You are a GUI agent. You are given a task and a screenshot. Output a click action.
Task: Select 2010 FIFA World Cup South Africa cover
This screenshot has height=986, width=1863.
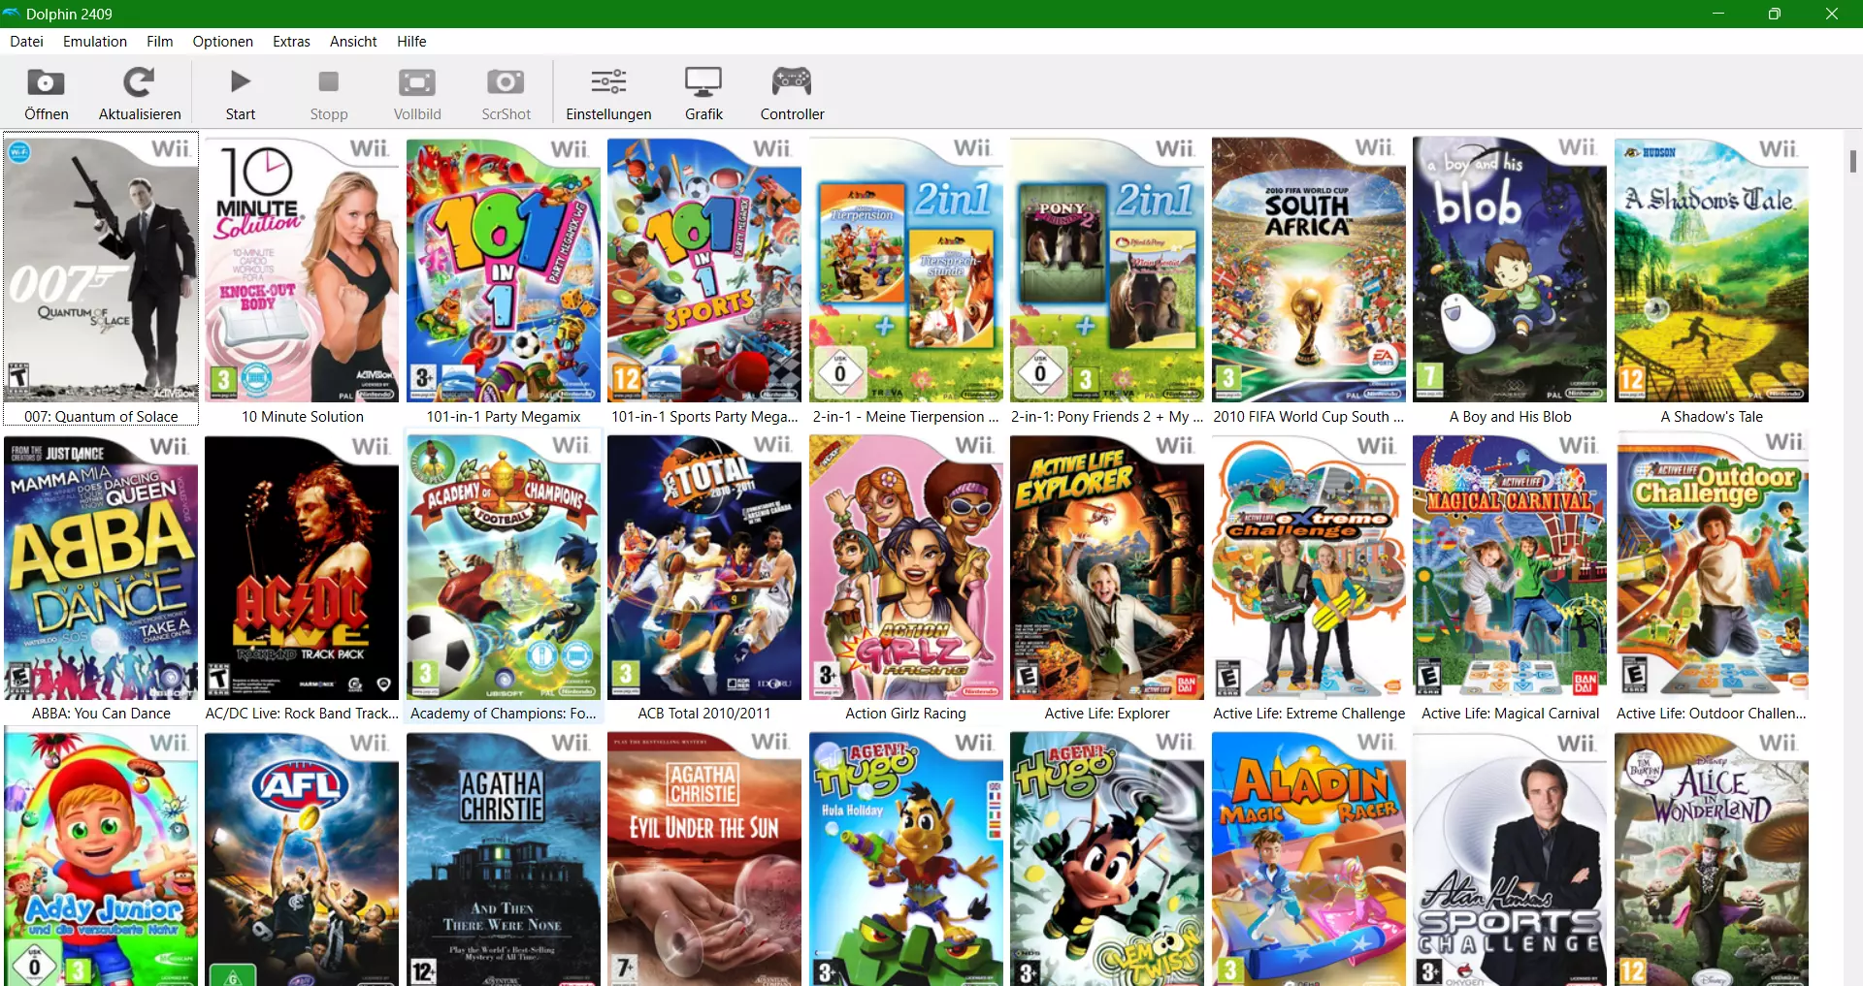pos(1309,270)
